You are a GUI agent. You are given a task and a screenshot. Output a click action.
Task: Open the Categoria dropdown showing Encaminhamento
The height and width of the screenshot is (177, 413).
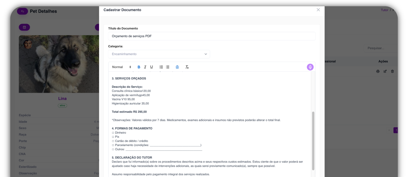click(x=159, y=54)
